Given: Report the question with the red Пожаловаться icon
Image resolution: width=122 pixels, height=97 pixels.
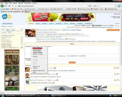Looking at the screenshot, I should (x=67, y=39).
